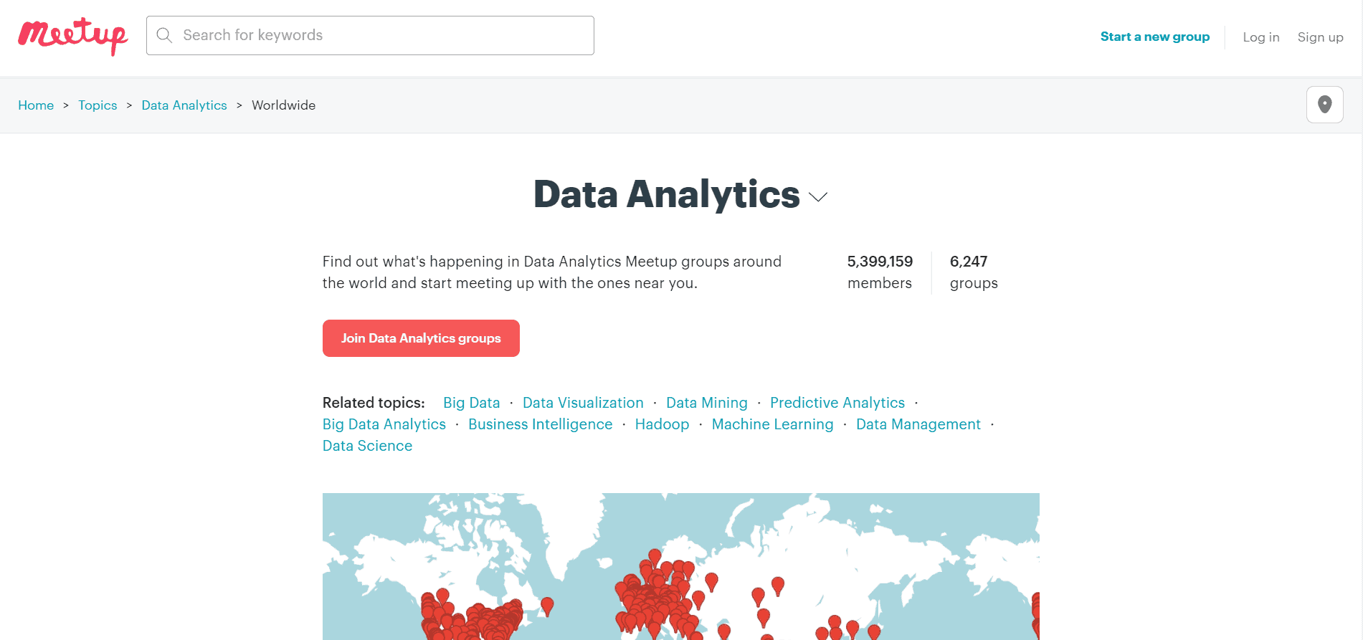Open the Predictive Analytics topic
Viewport: 1363px width, 640px height.
[837, 403]
